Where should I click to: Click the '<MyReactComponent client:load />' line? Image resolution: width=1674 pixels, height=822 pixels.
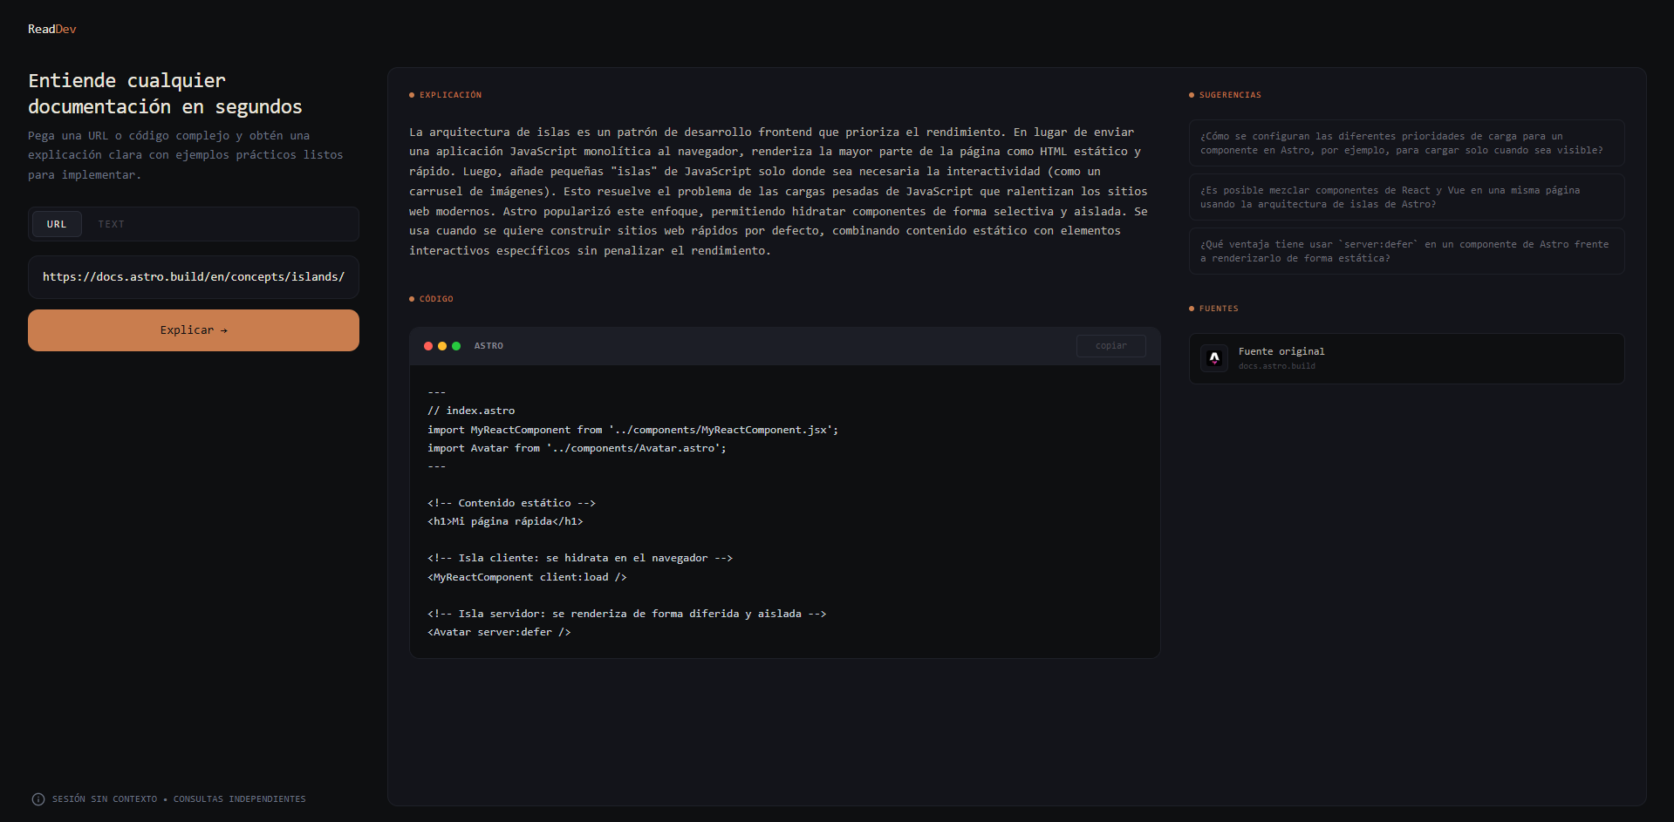coord(527,577)
